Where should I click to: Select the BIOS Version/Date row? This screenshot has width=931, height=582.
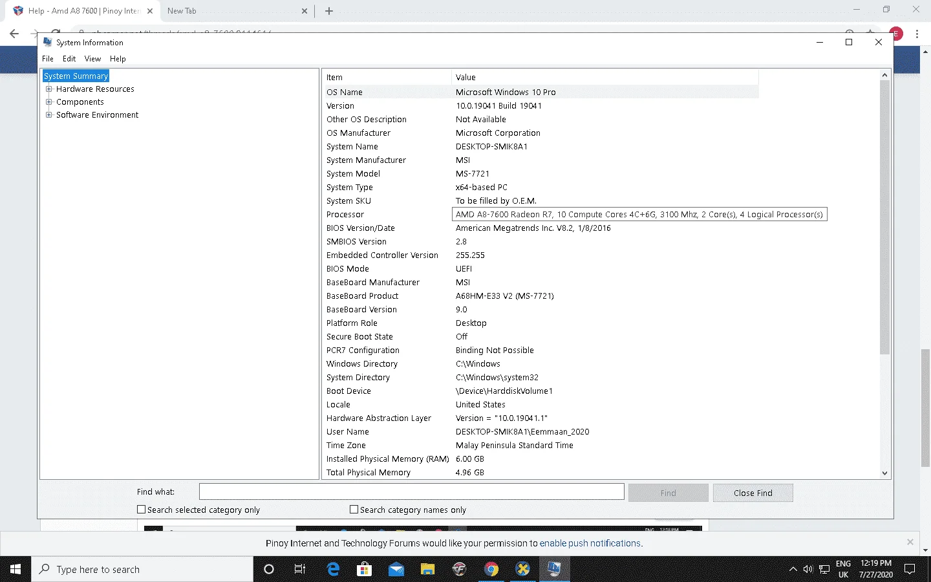pos(540,228)
